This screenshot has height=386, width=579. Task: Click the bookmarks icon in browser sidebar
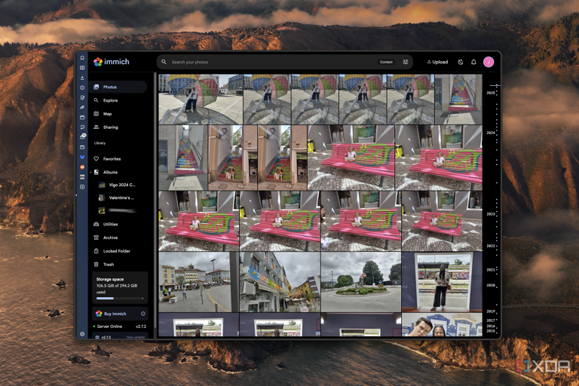pyautogui.click(x=82, y=58)
